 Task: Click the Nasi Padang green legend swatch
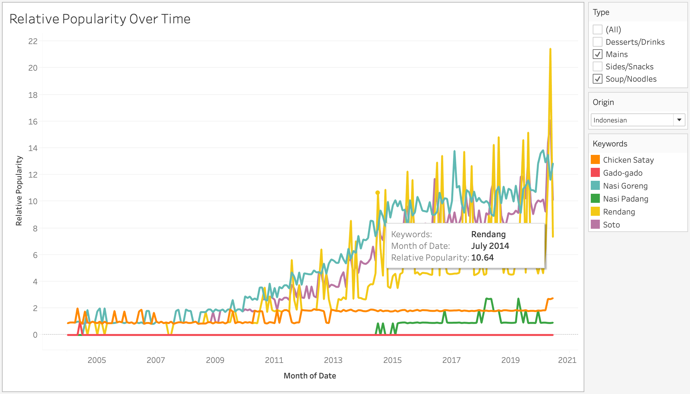coord(595,199)
